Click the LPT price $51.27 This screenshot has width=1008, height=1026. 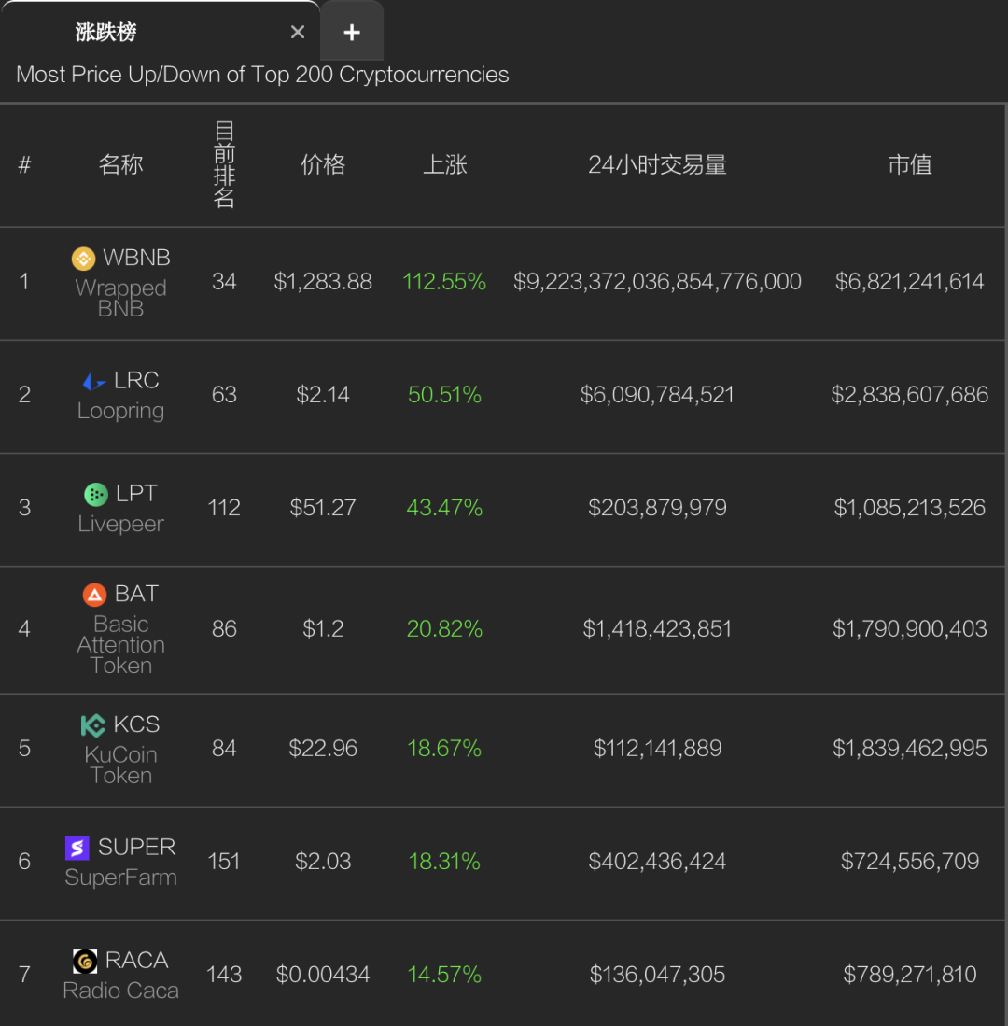(323, 509)
